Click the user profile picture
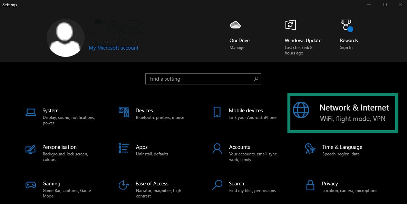Viewport: 407px width, 204px height. point(66,38)
